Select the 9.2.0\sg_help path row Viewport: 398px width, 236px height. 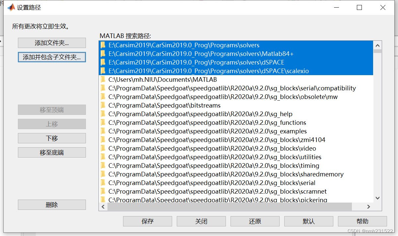coord(236,114)
